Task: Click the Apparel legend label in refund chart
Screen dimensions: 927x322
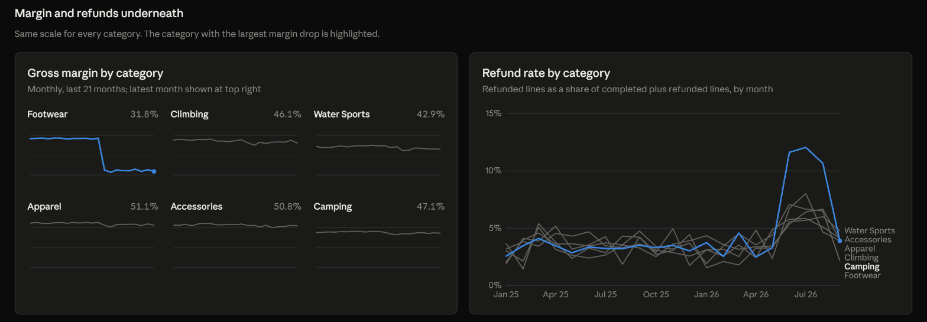Action: 860,248
